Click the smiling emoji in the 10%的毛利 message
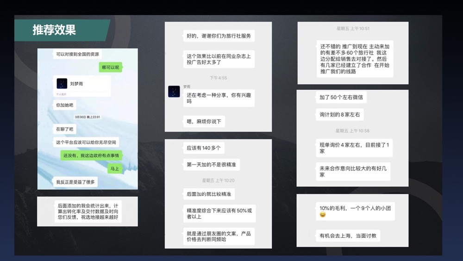 click(323, 215)
